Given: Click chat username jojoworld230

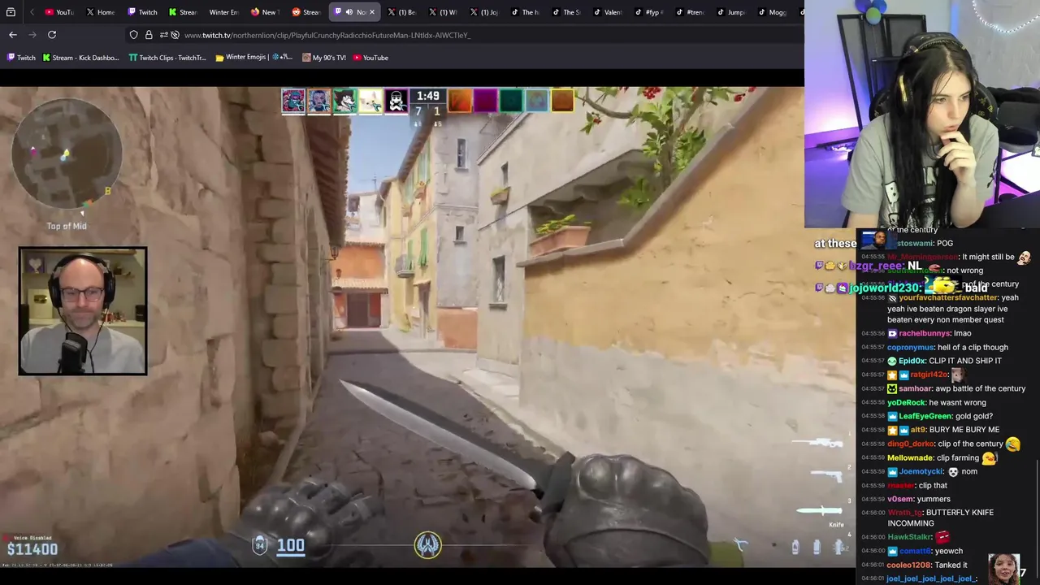Looking at the screenshot, I should pos(886,288).
